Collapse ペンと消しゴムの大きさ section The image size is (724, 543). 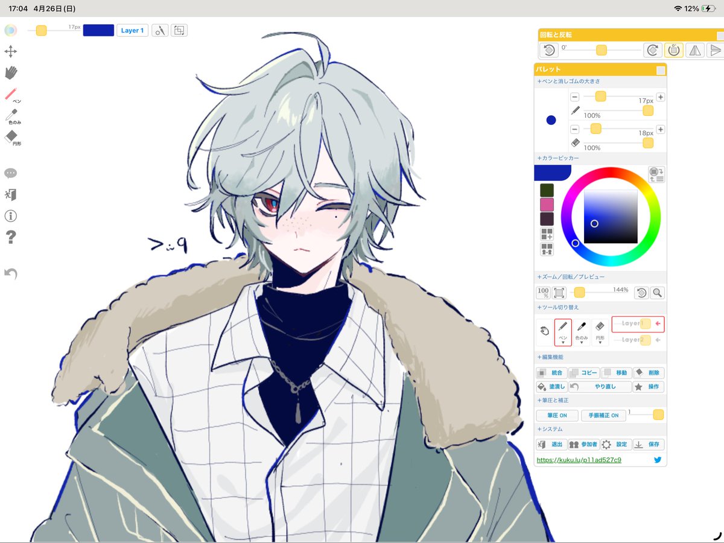[568, 81]
